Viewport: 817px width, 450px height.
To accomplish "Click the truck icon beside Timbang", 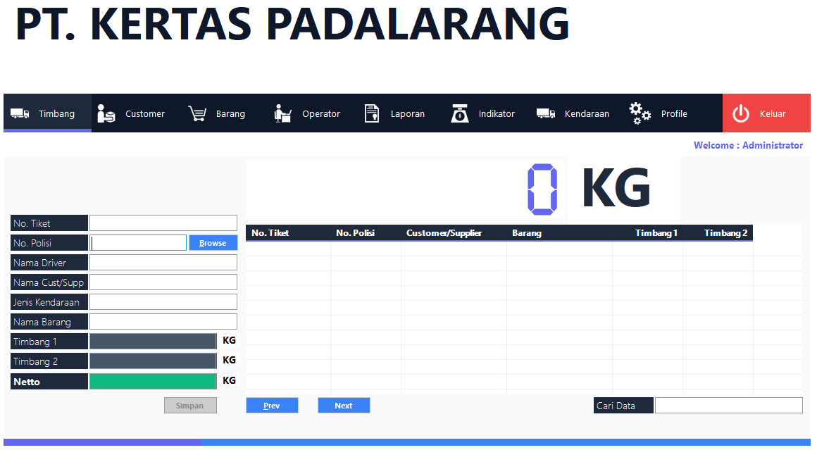I will pyautogui.click(x=20, y=113).
